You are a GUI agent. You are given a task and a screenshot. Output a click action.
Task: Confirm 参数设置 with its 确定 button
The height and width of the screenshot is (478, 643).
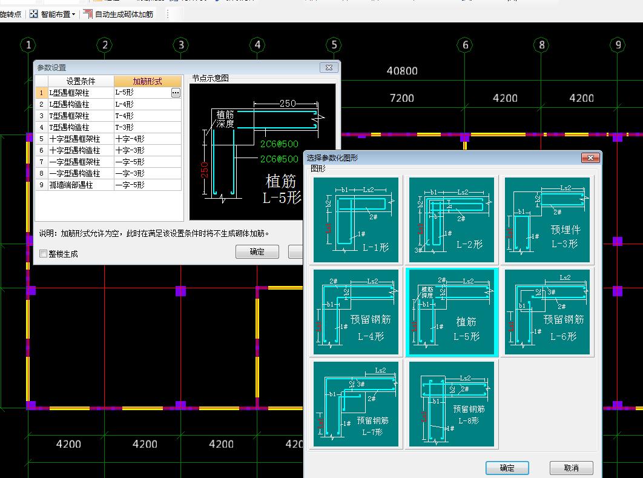click(257, 252)
